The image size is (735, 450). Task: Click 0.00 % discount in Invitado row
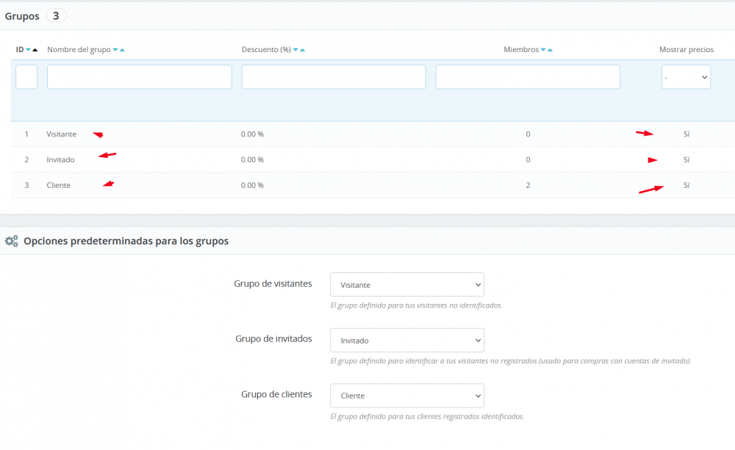(252, 160)
